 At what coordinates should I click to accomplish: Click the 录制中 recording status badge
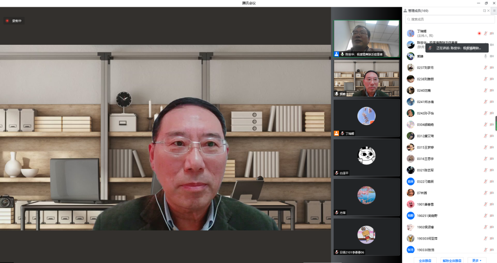pyautogui.click(x=14, y=21)
